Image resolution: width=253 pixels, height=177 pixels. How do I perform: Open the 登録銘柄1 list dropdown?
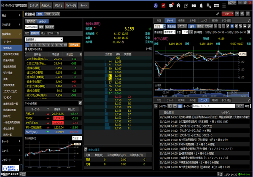(x=44, y=40)
